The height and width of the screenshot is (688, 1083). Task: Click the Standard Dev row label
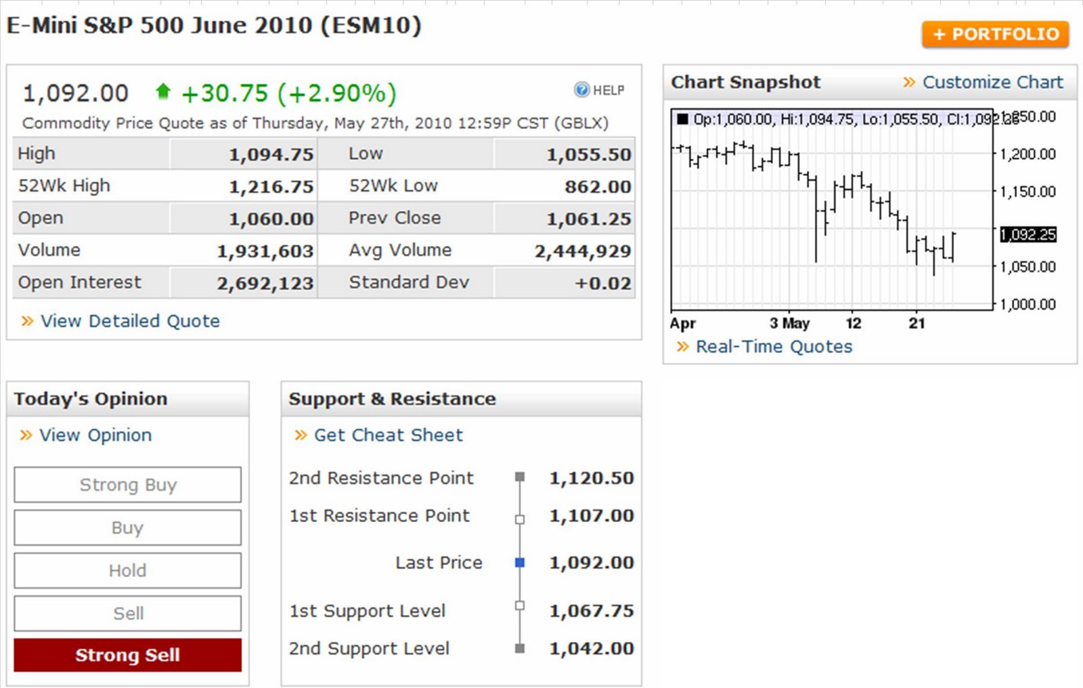pyautogui.click(x=409, y=282)
